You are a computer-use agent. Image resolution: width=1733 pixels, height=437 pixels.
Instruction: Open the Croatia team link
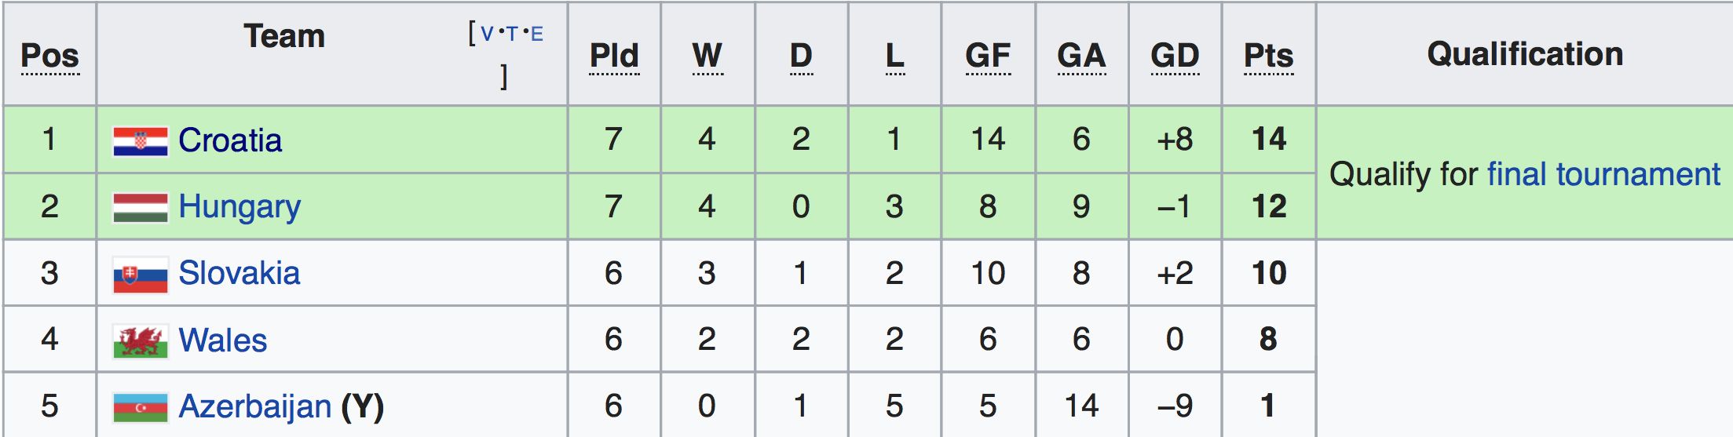[229, 140]
